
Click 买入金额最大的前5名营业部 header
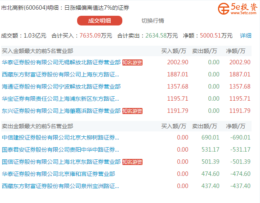pos(38,51)
